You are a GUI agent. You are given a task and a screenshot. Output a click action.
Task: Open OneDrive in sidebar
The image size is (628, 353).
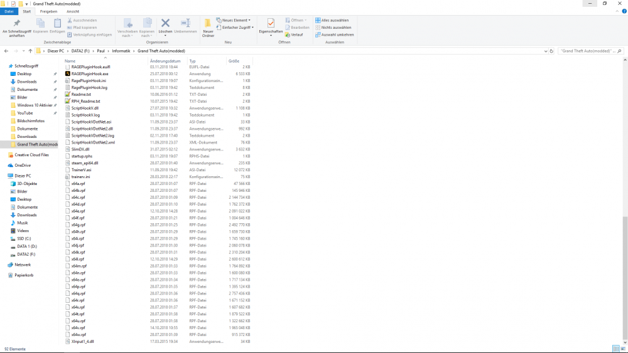point(23,165)
